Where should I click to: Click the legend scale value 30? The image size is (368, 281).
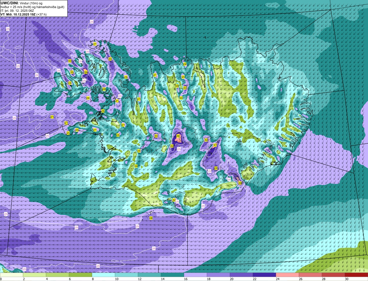346,279
